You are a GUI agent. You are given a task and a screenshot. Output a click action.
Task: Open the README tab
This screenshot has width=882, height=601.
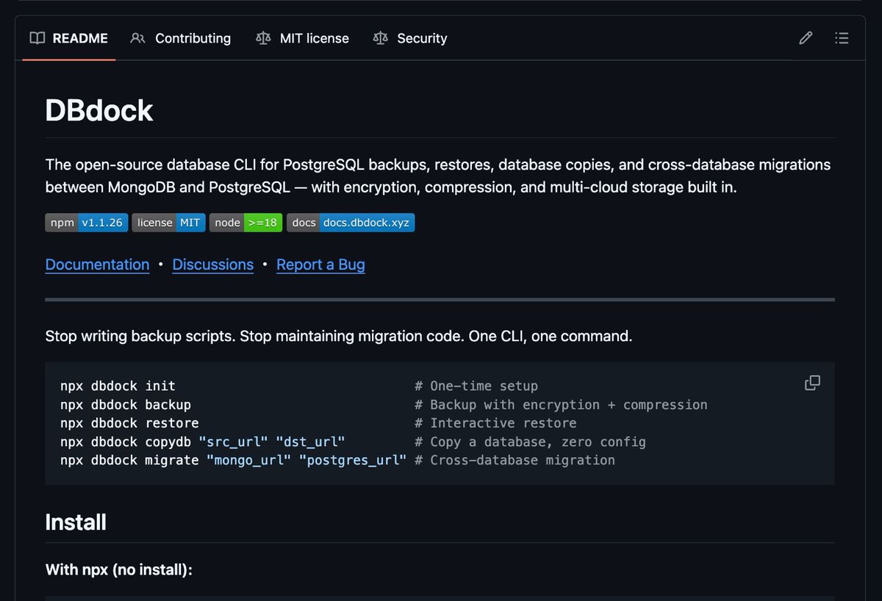pyautogui.click(x=68, y=38)
